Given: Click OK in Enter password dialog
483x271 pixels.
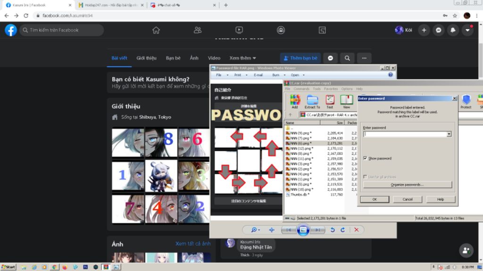Looking at the screenshot, I should [375, 199].
